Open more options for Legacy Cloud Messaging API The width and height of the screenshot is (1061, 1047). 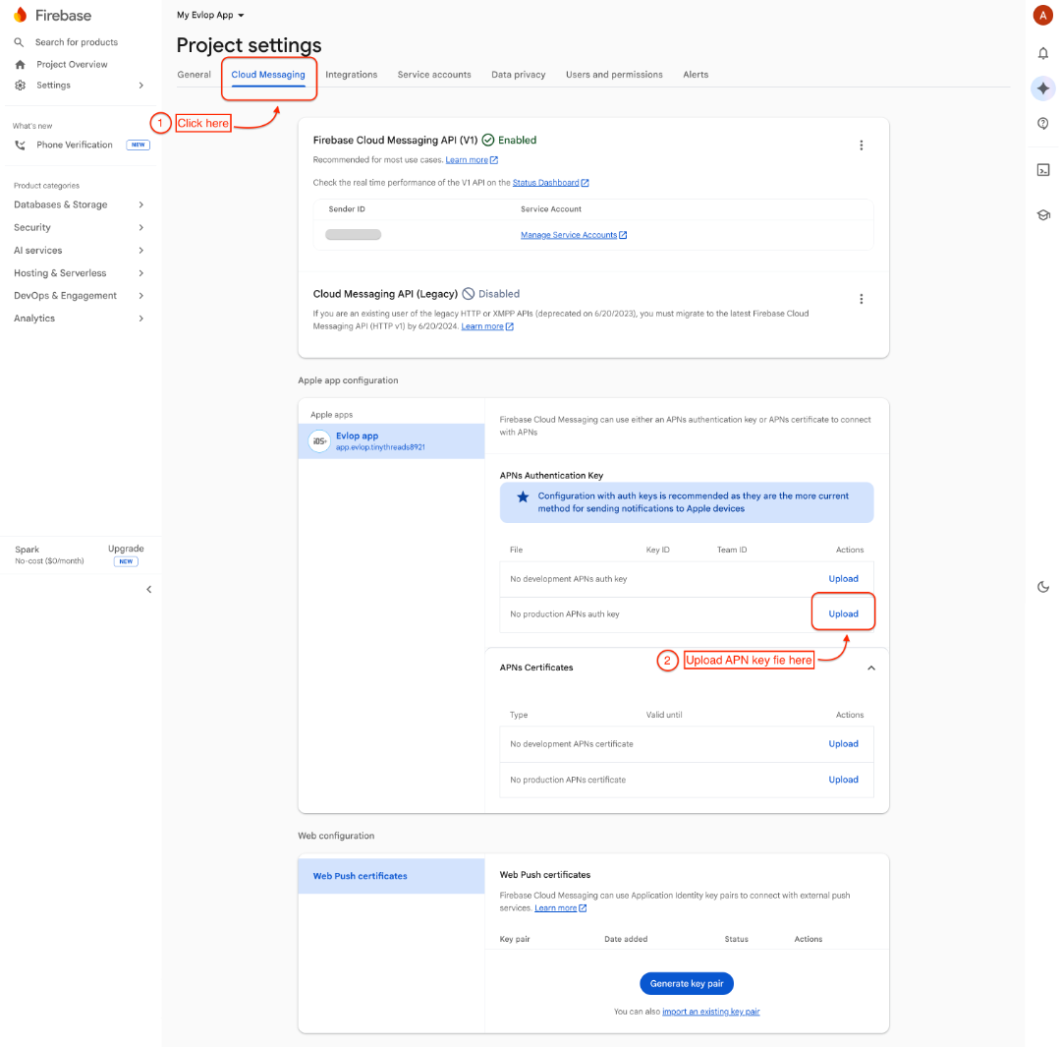tap(861, 299)
